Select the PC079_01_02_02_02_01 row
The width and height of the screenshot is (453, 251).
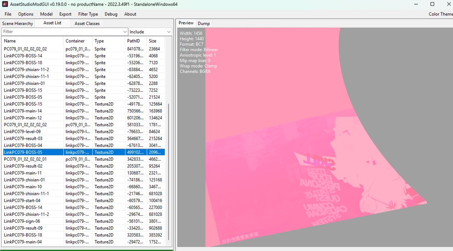pyautogui.click(x=84, y=160)
